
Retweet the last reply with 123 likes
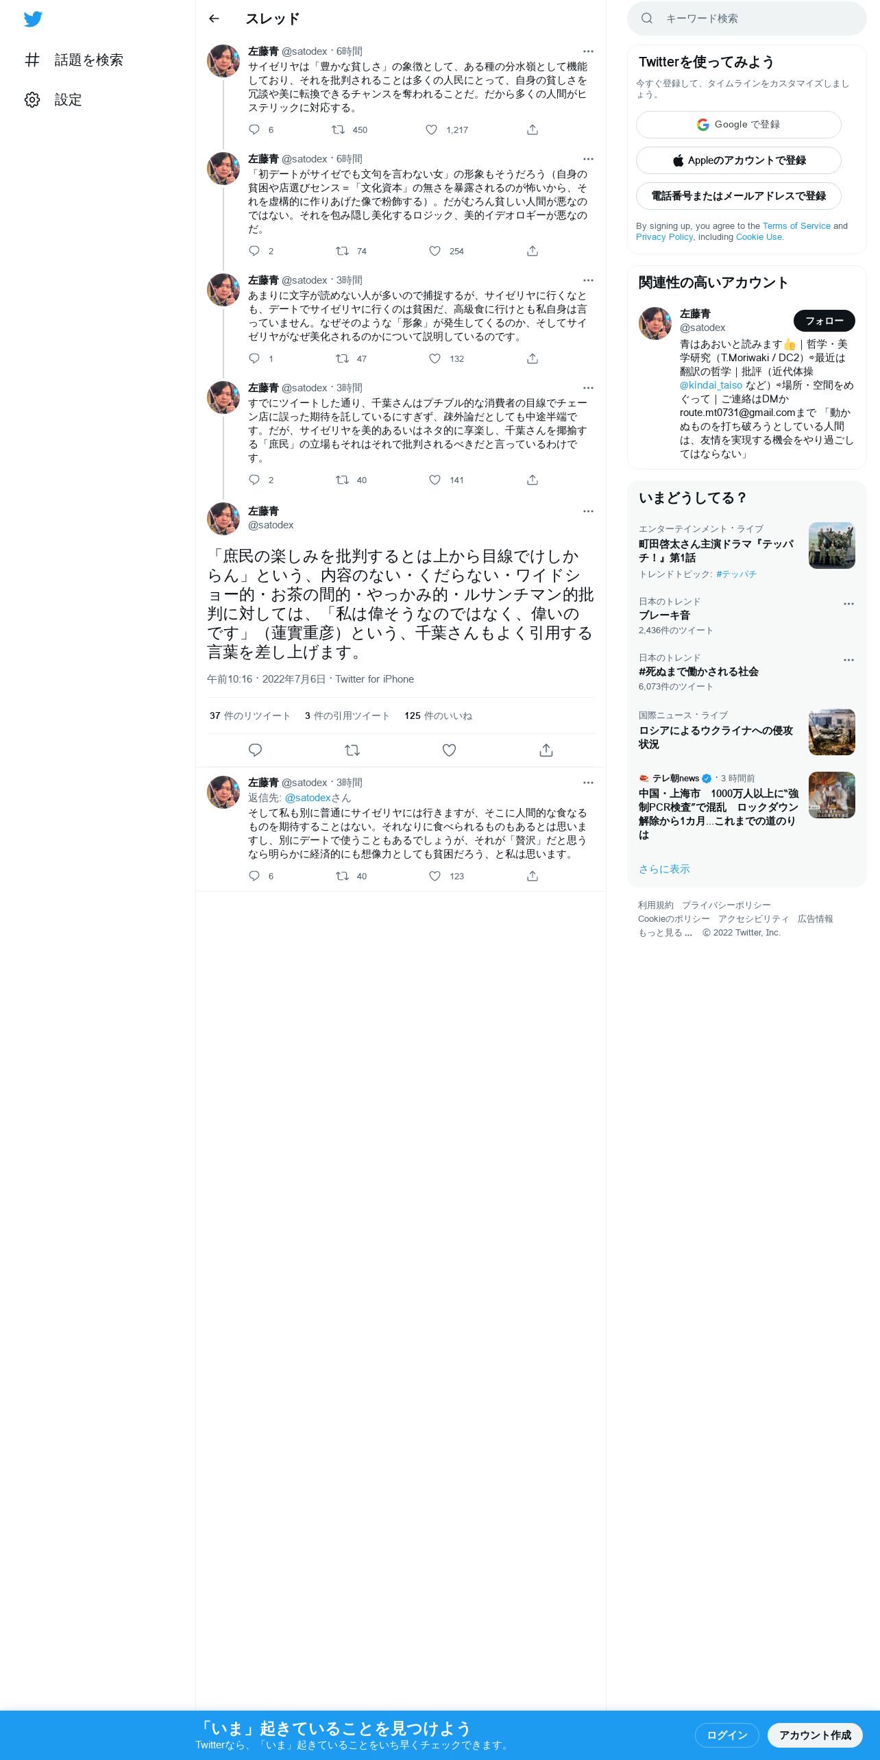[342, 876]
